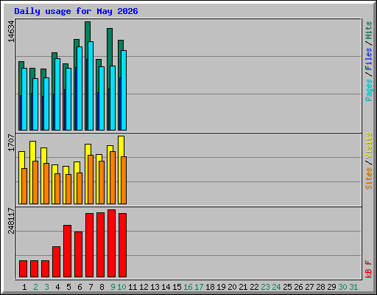Click the day 4 axis label
377x295 pixels.
click(x=57, y=287)
